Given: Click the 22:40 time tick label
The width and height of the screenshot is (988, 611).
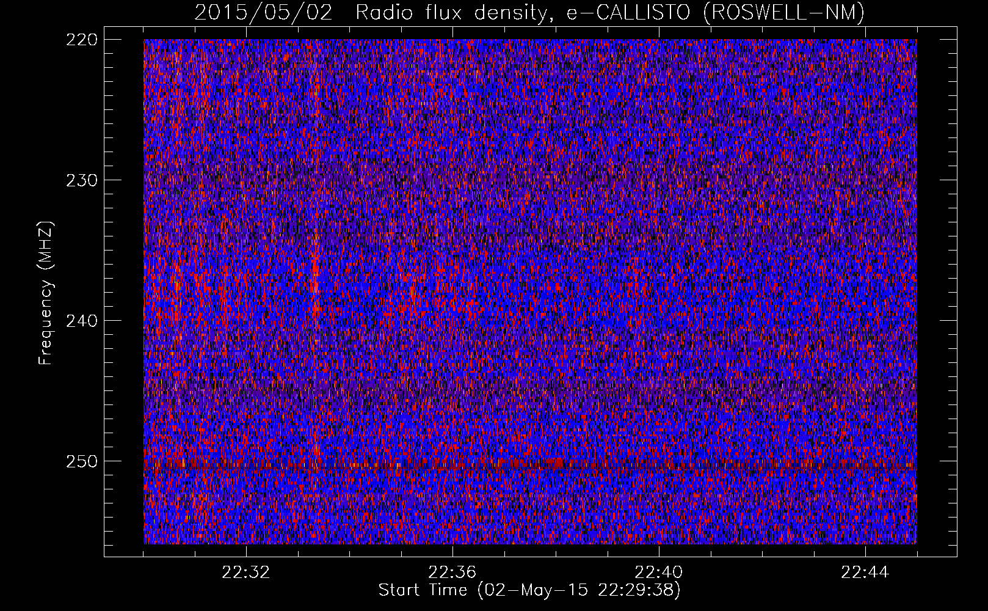Looking at the screenshot, I should (659, 573).
